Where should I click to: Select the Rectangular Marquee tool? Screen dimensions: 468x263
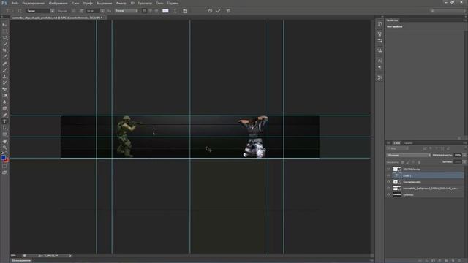click(x=4, y=31)
